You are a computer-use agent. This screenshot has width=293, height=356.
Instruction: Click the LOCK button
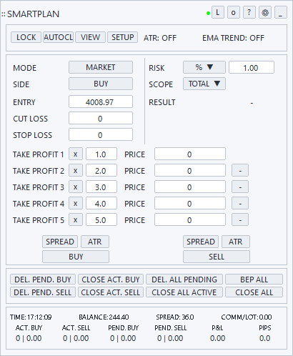(x=26, y=37)
